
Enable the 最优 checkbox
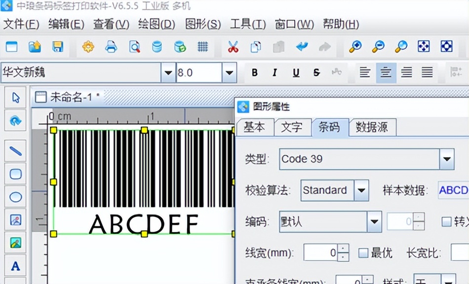[x=363, y=253]
